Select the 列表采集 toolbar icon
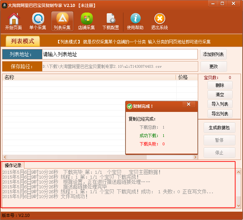The width and height of the screenshot is (243, 220). [x=62, y=21]
